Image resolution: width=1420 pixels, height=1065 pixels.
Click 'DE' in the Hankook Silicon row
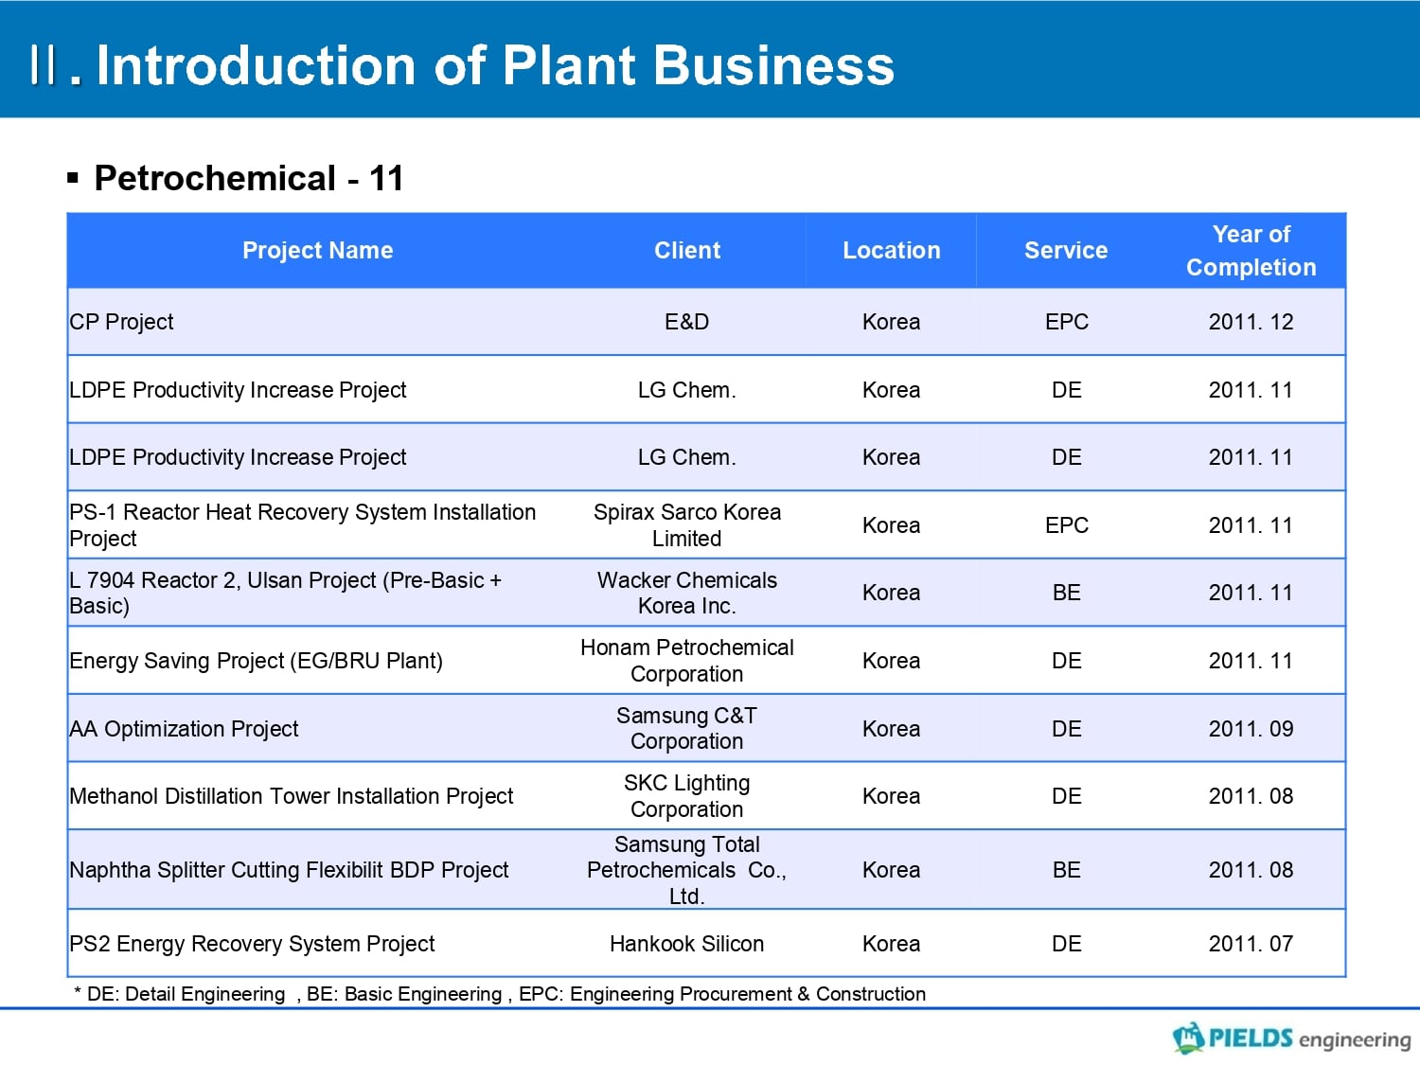click(x=1067, y=944)
